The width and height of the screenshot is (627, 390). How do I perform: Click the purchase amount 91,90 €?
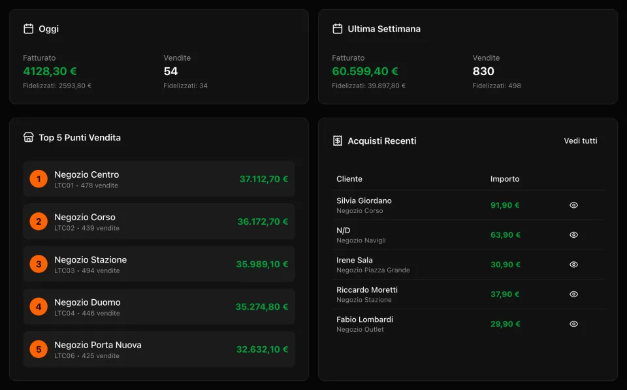pos(505,205)
